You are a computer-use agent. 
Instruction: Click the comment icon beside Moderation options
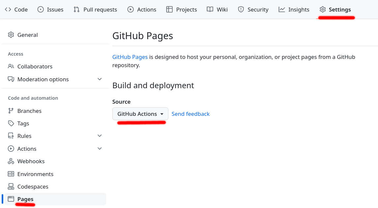click(x=11, y=79)
